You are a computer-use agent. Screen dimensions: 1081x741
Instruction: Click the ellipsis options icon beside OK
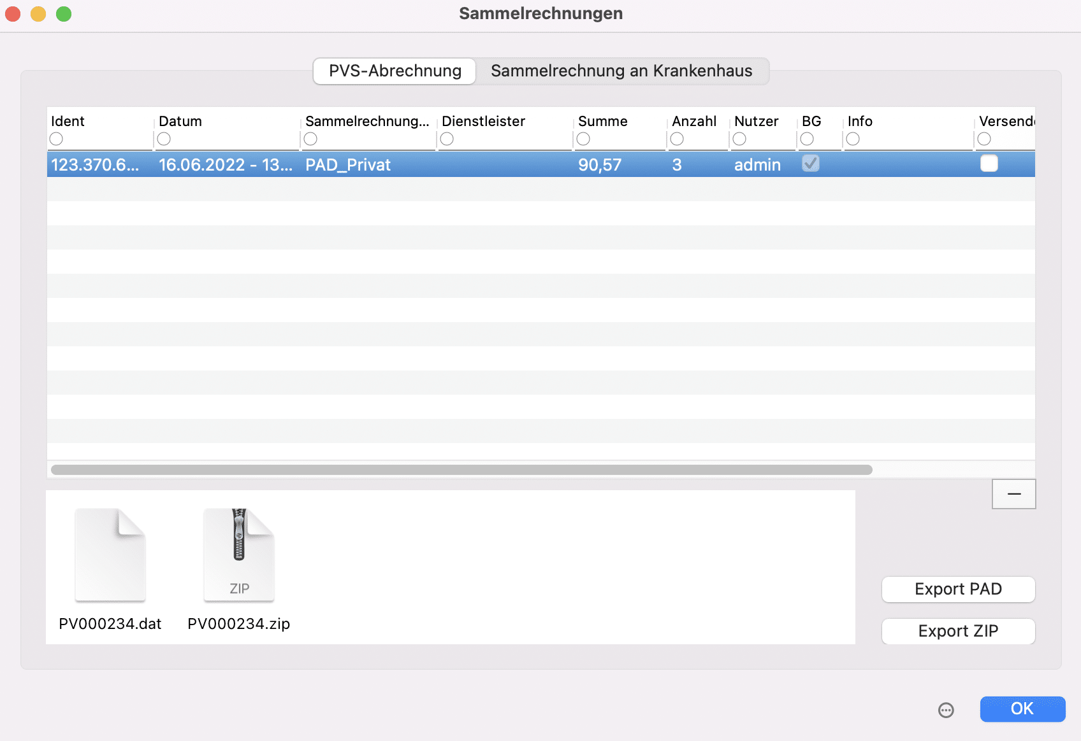click(946, 710)
